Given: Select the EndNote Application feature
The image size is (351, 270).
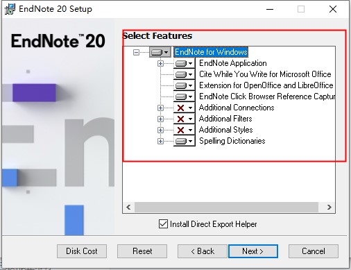Looking at the screenshot, I should point(233,63).
